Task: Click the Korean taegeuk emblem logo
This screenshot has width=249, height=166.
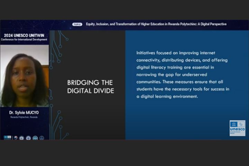Action: point(16,138)
